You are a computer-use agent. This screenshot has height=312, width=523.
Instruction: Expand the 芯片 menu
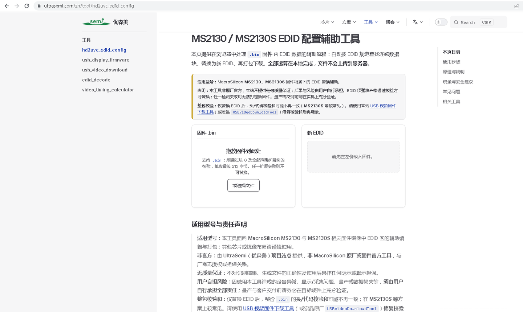327,22
